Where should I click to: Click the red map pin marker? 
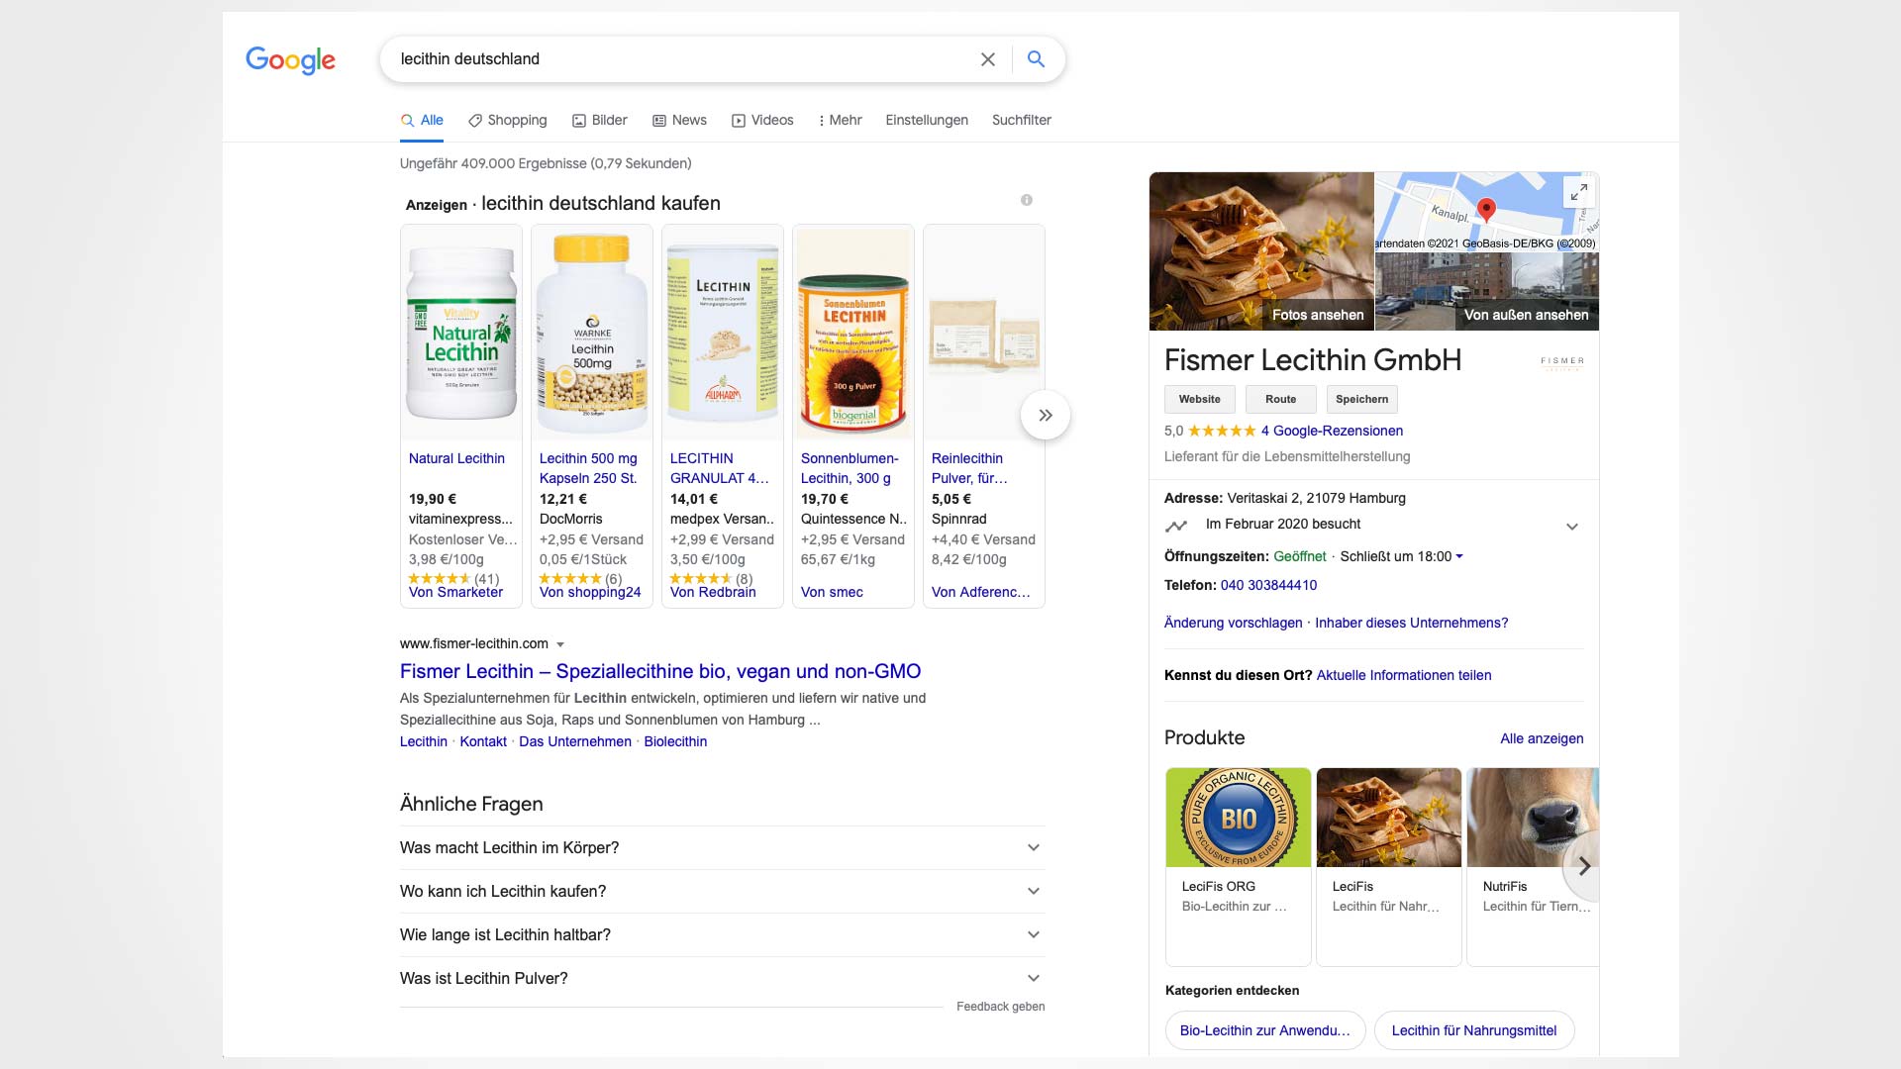[x=1486, y=209]
